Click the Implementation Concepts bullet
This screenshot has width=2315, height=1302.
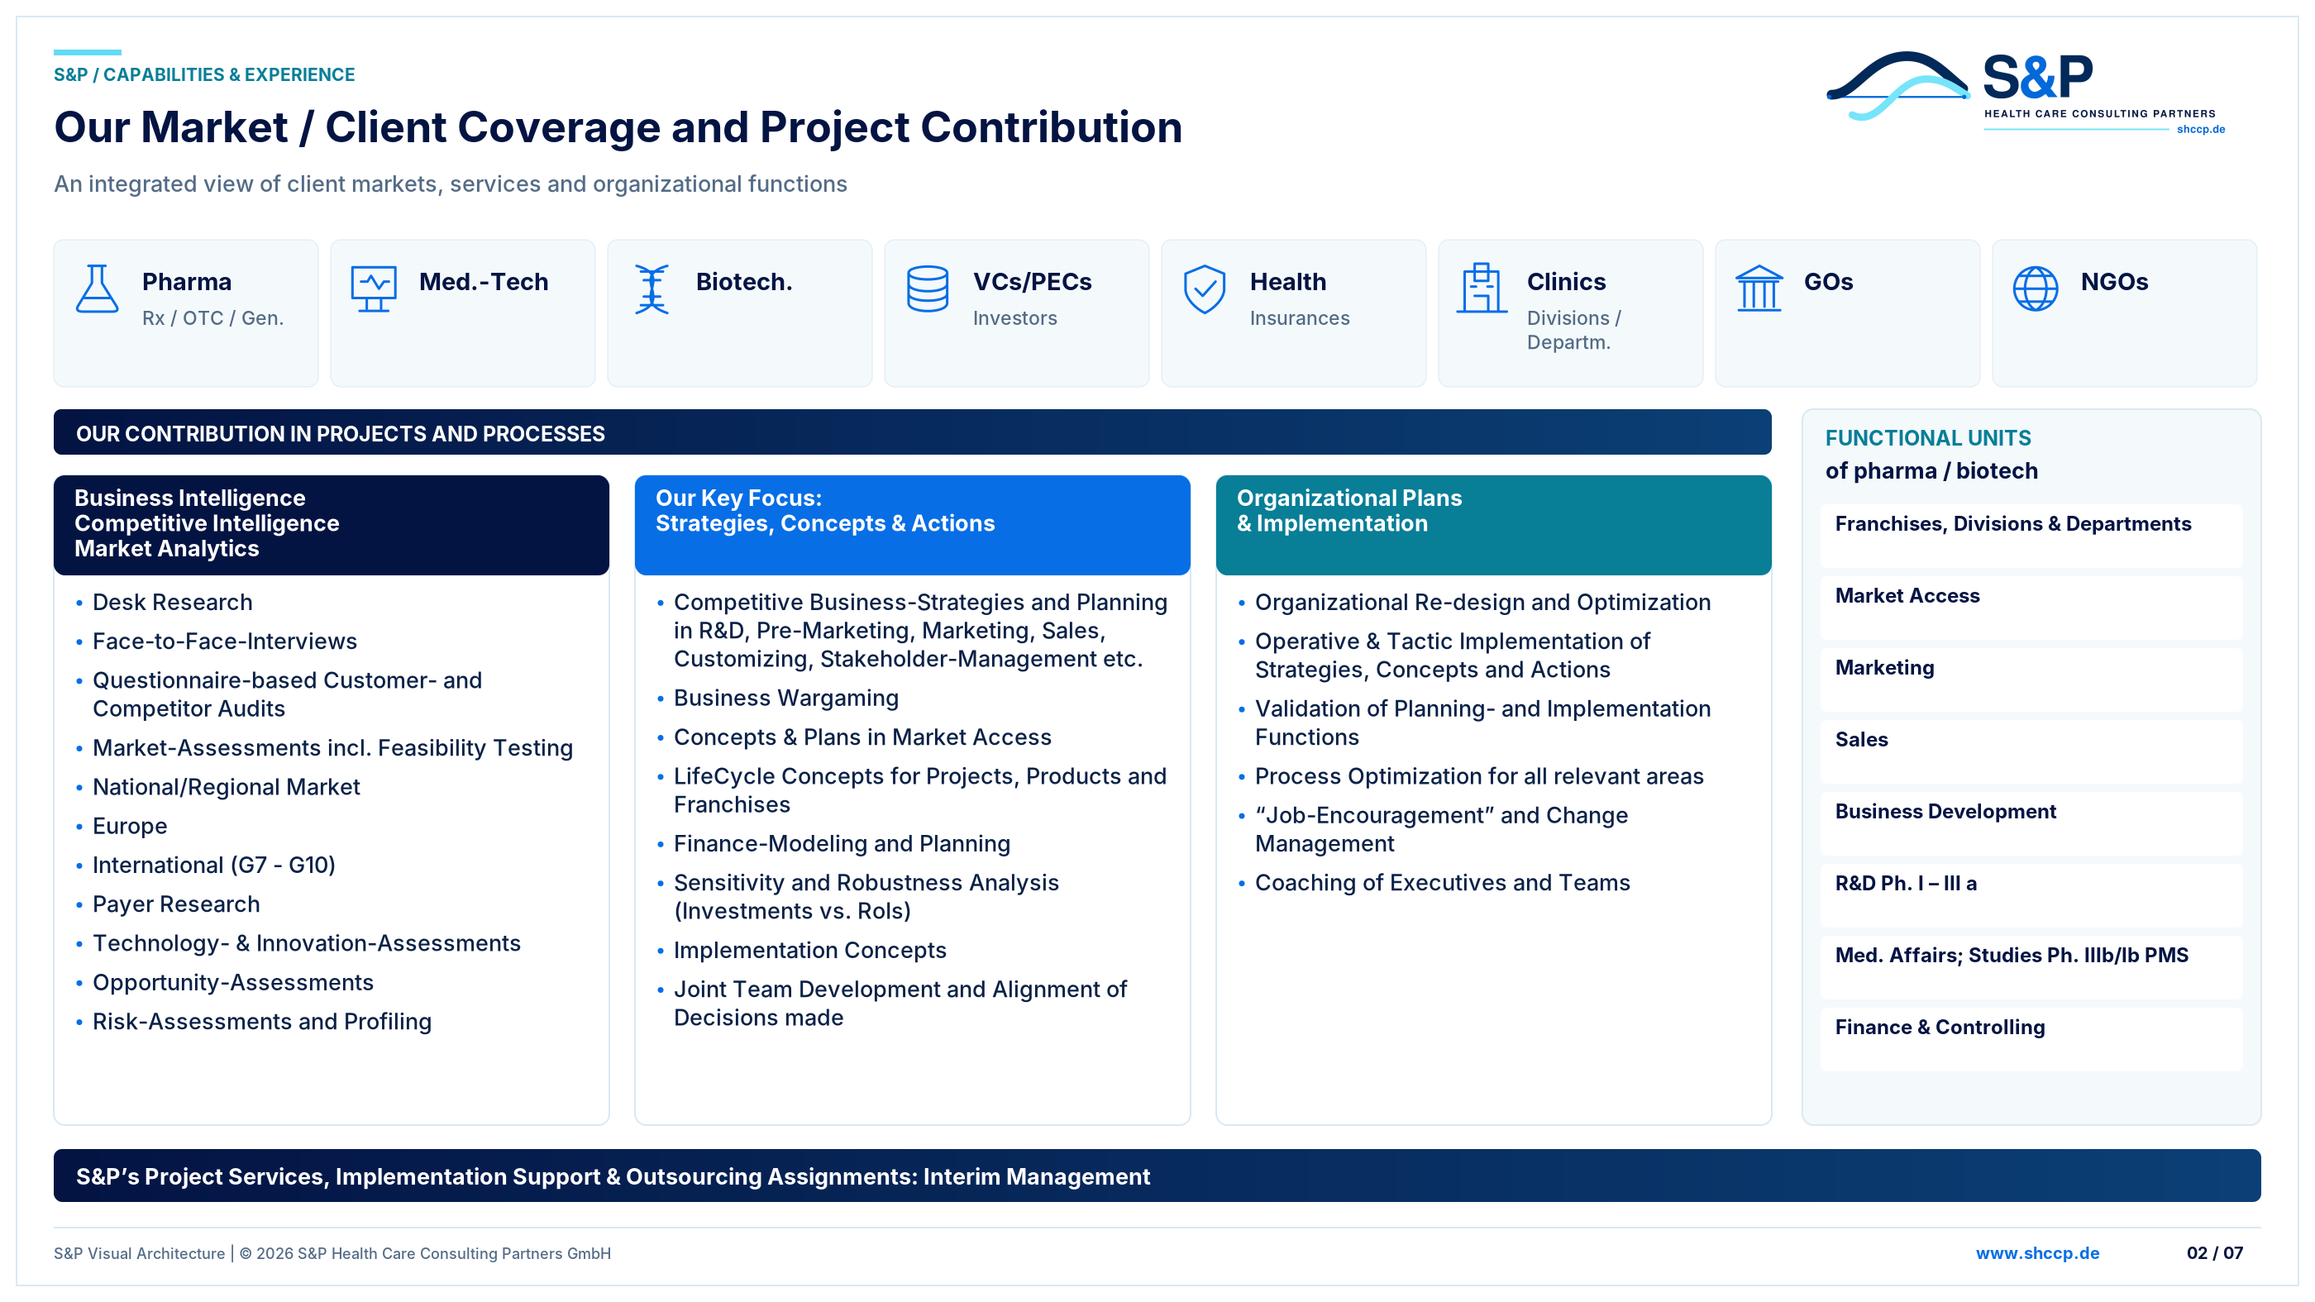pyautogui.click(x=809, y=950)
